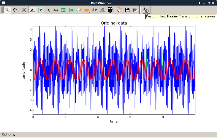
Task: Click the histogram curve icon
Action: pos(102,10)
